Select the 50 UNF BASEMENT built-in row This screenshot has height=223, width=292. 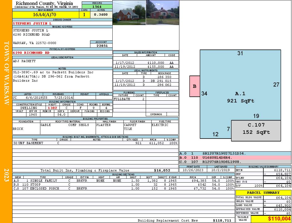[x=95, y=143]
